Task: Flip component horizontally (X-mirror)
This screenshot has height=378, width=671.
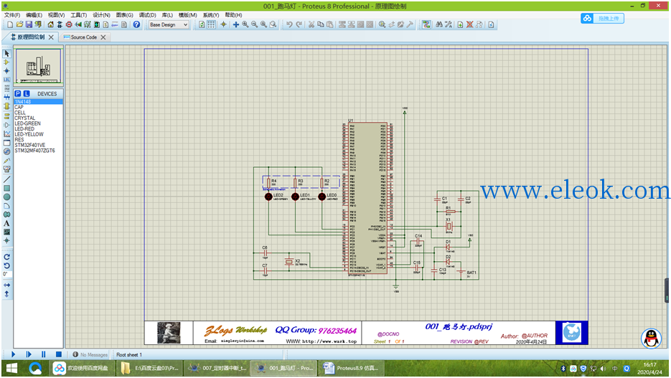Action: (x=7, y=285)
